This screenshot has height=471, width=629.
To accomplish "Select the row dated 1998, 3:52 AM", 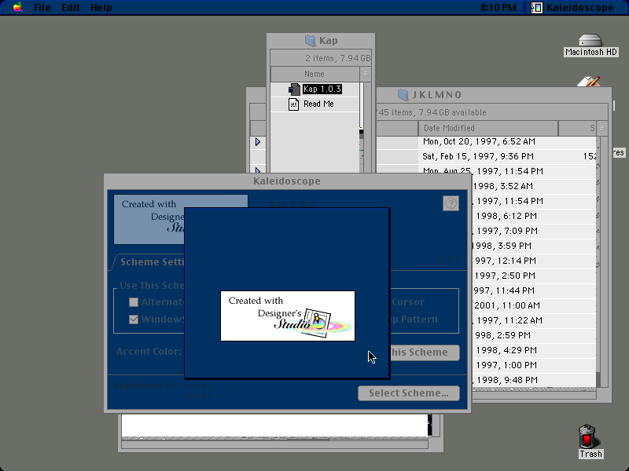I will point(534,186).
